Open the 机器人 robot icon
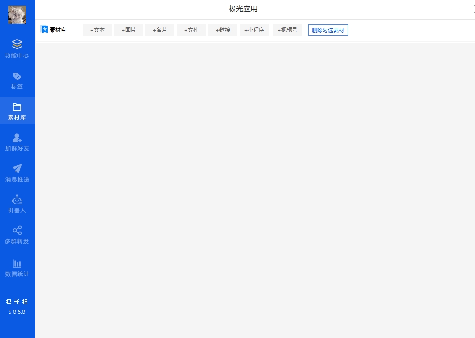Screen dimensions: 475x338 pyautogui.click(x=17, y=199)
